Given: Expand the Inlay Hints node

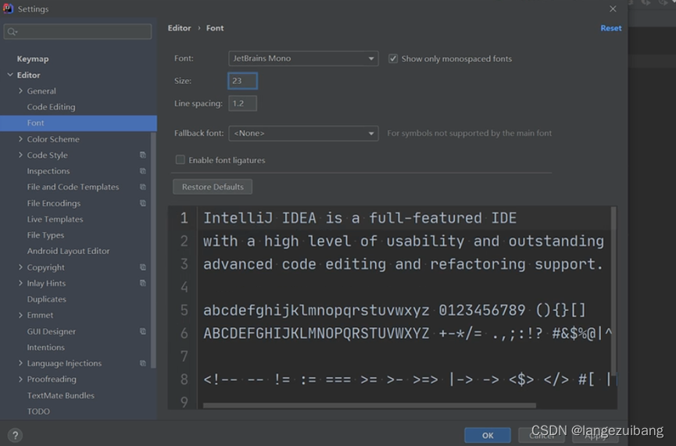Looking at the screenshot, I should click(20, 283).
